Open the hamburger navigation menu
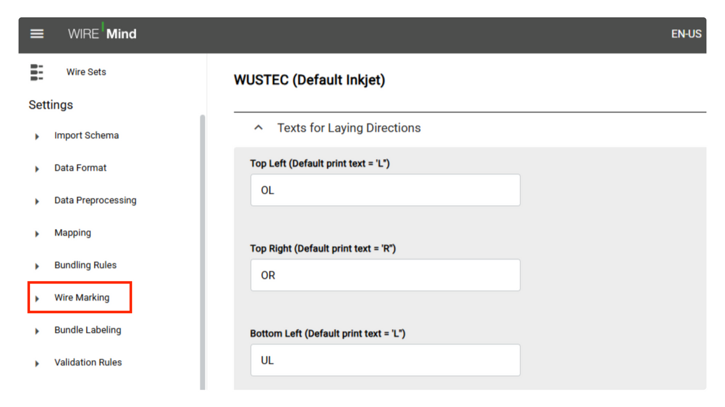Viewport: 725px width, 407px height. coord(37,34)
